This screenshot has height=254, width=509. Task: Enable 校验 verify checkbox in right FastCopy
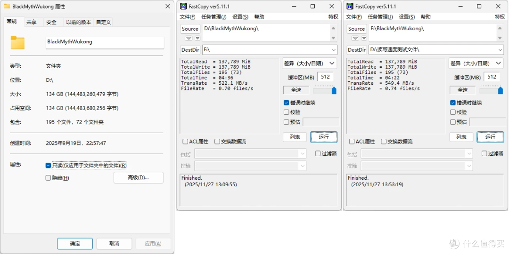(453, 112)
